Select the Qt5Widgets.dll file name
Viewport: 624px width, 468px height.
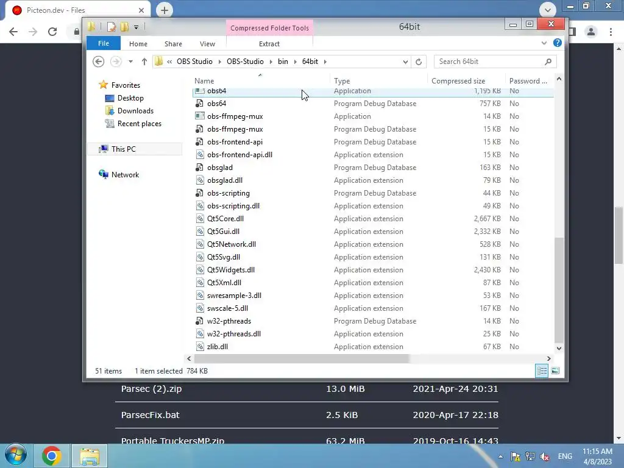[x=231, y=270]
